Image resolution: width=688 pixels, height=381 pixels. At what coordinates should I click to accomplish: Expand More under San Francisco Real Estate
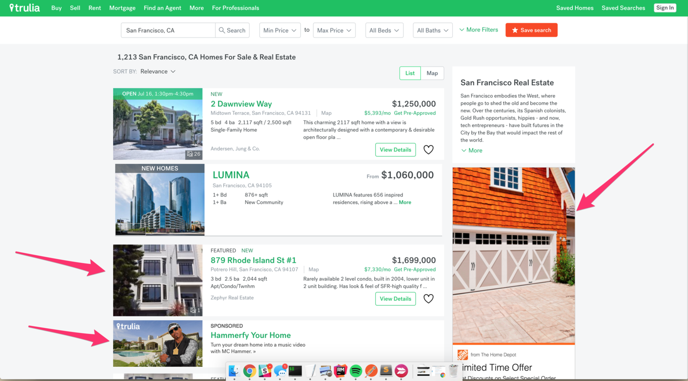tap(472, 151)
